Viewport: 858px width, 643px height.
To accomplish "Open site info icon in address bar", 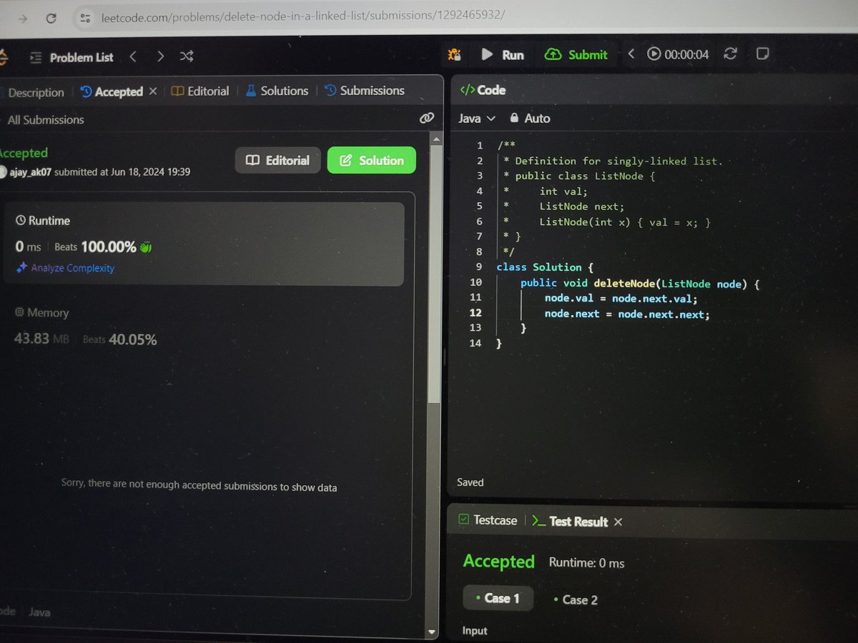I will point(85,19).
